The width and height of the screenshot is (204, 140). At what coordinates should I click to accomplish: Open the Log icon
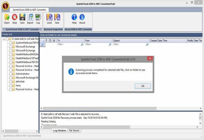point(38,17)
